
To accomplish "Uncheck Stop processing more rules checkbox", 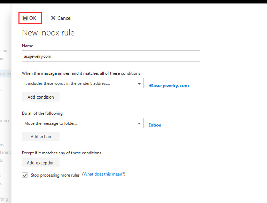I will click(x=25, y=175).
